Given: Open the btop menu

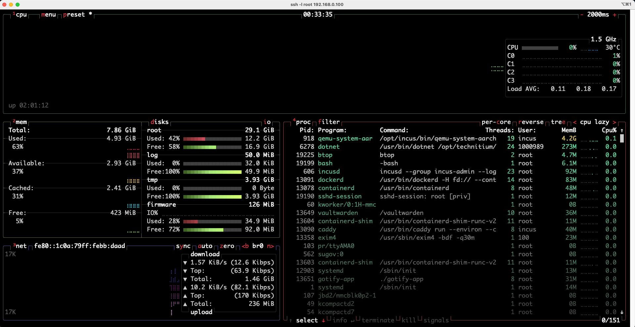Looking at the screenshot, I should click(x=48, y=15).
